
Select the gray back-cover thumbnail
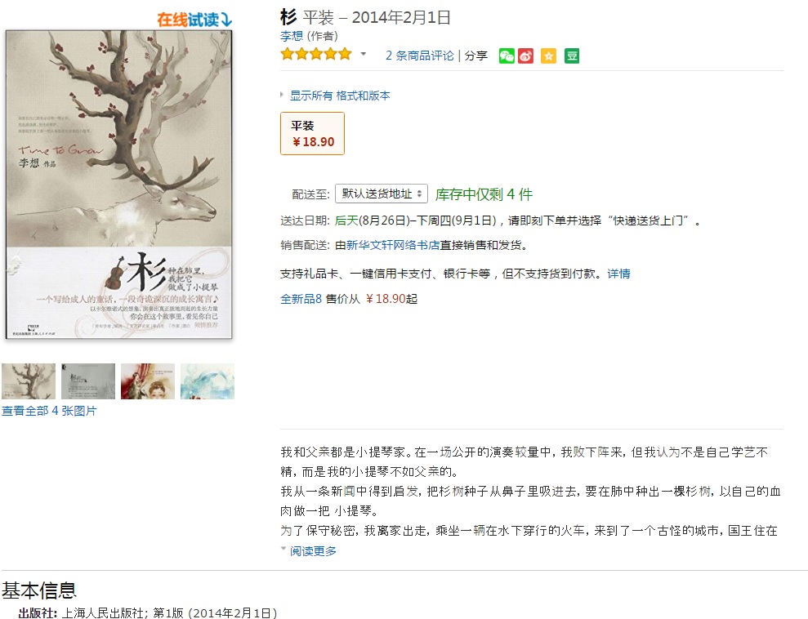tap(88, 381)
